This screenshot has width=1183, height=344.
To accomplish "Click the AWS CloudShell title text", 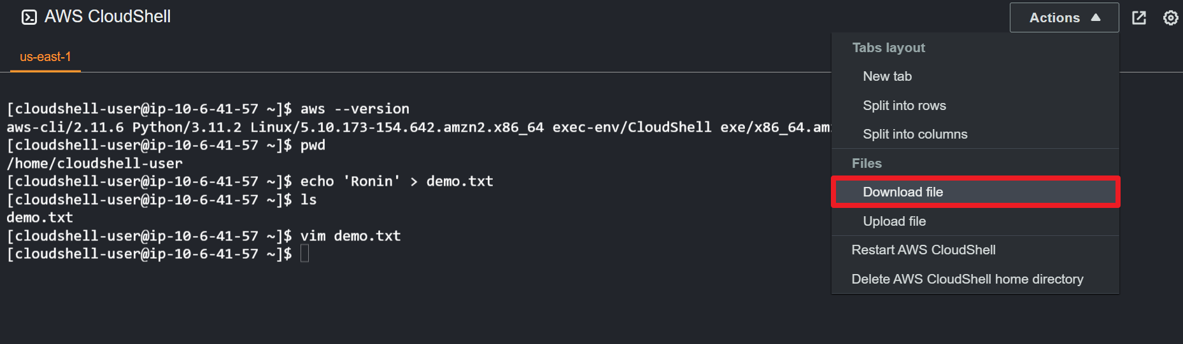I will (x=108, y=17).
